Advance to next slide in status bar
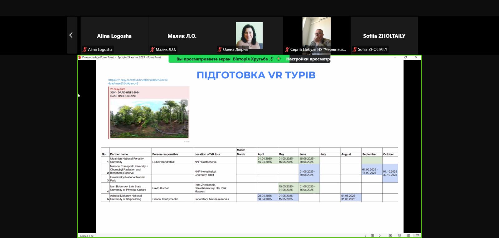Screen dimensions: 499x238 tap(380, 236)
